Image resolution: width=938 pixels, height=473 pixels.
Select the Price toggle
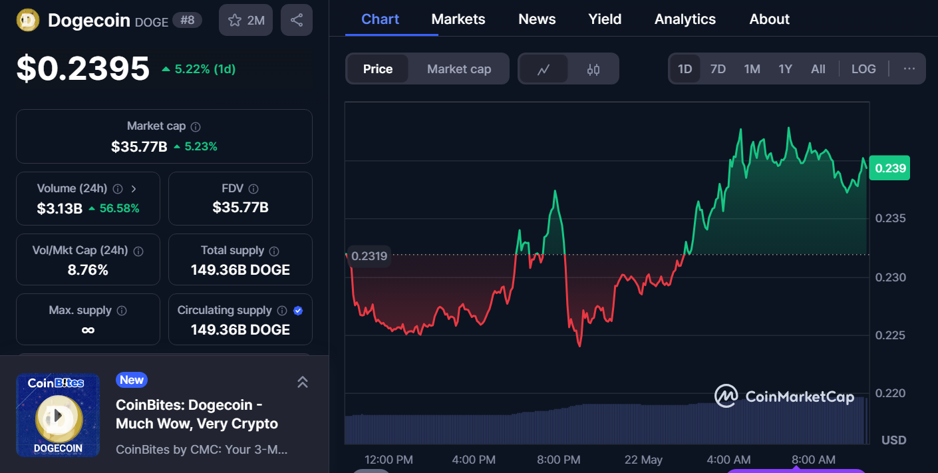[x=378, y=69]
